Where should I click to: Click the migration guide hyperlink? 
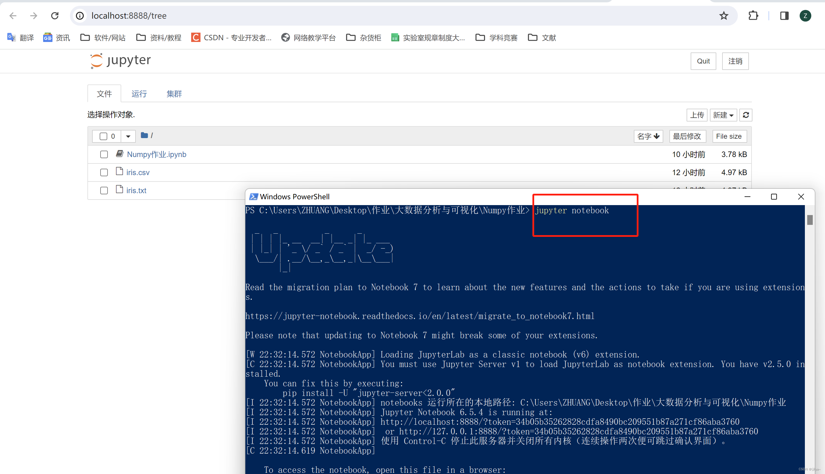pos(420,316)
